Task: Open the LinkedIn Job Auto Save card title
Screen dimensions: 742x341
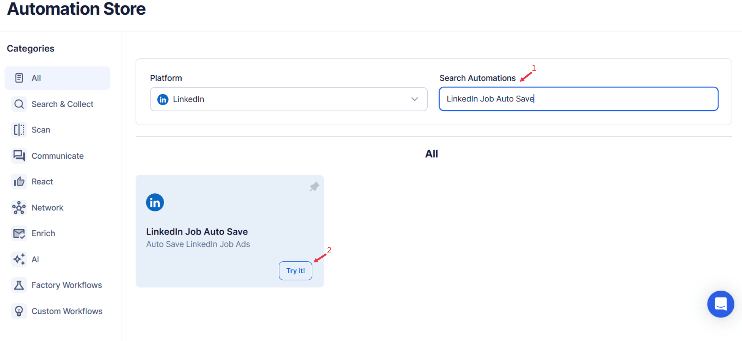Action: click(197, 231)
